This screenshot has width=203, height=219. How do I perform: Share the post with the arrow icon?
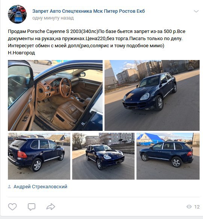coord(51,207)
